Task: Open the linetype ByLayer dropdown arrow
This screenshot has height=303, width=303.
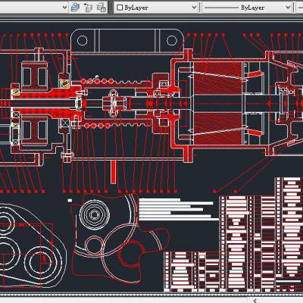Action: (288, 8)
